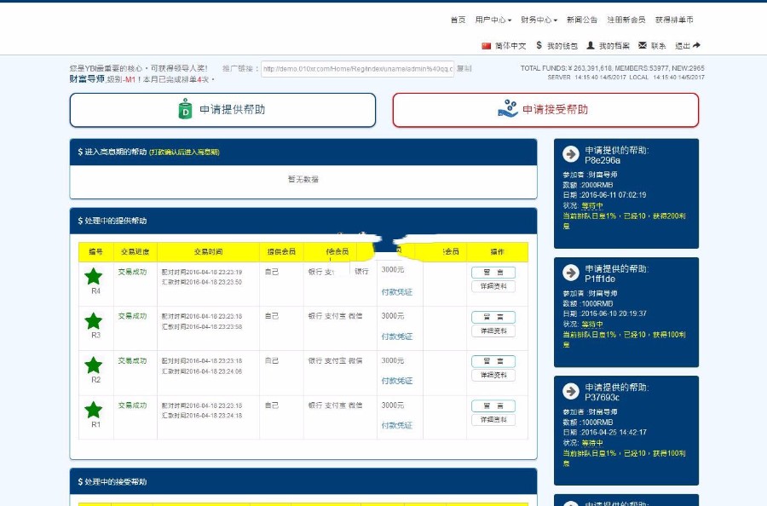Click the TOTAL FUNDS statistics text

pos(613,68)
